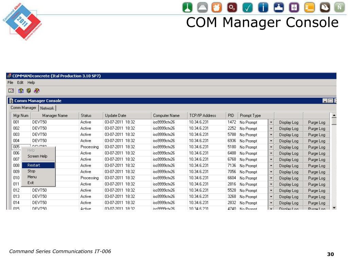348x261 pixels.
Task: Click the teal checkmark icon
Action: pyautogui.click(x=247, y=7)
